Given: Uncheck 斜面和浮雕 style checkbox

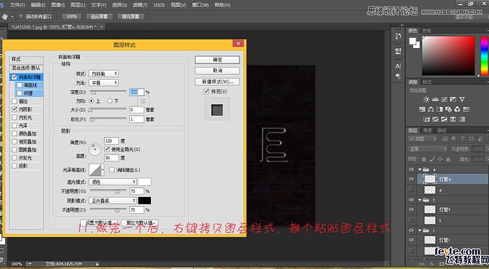Looking at the screenshot, I should (15, 77).
